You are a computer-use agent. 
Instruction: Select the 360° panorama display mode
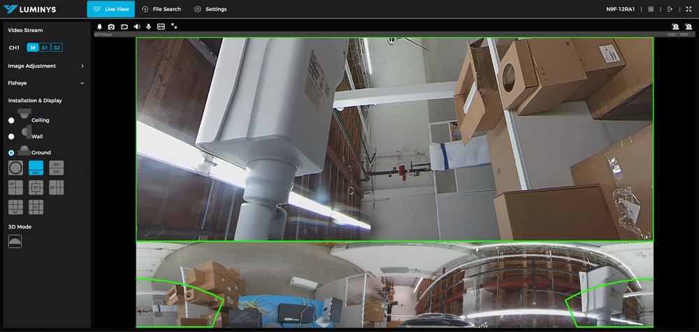36,168
